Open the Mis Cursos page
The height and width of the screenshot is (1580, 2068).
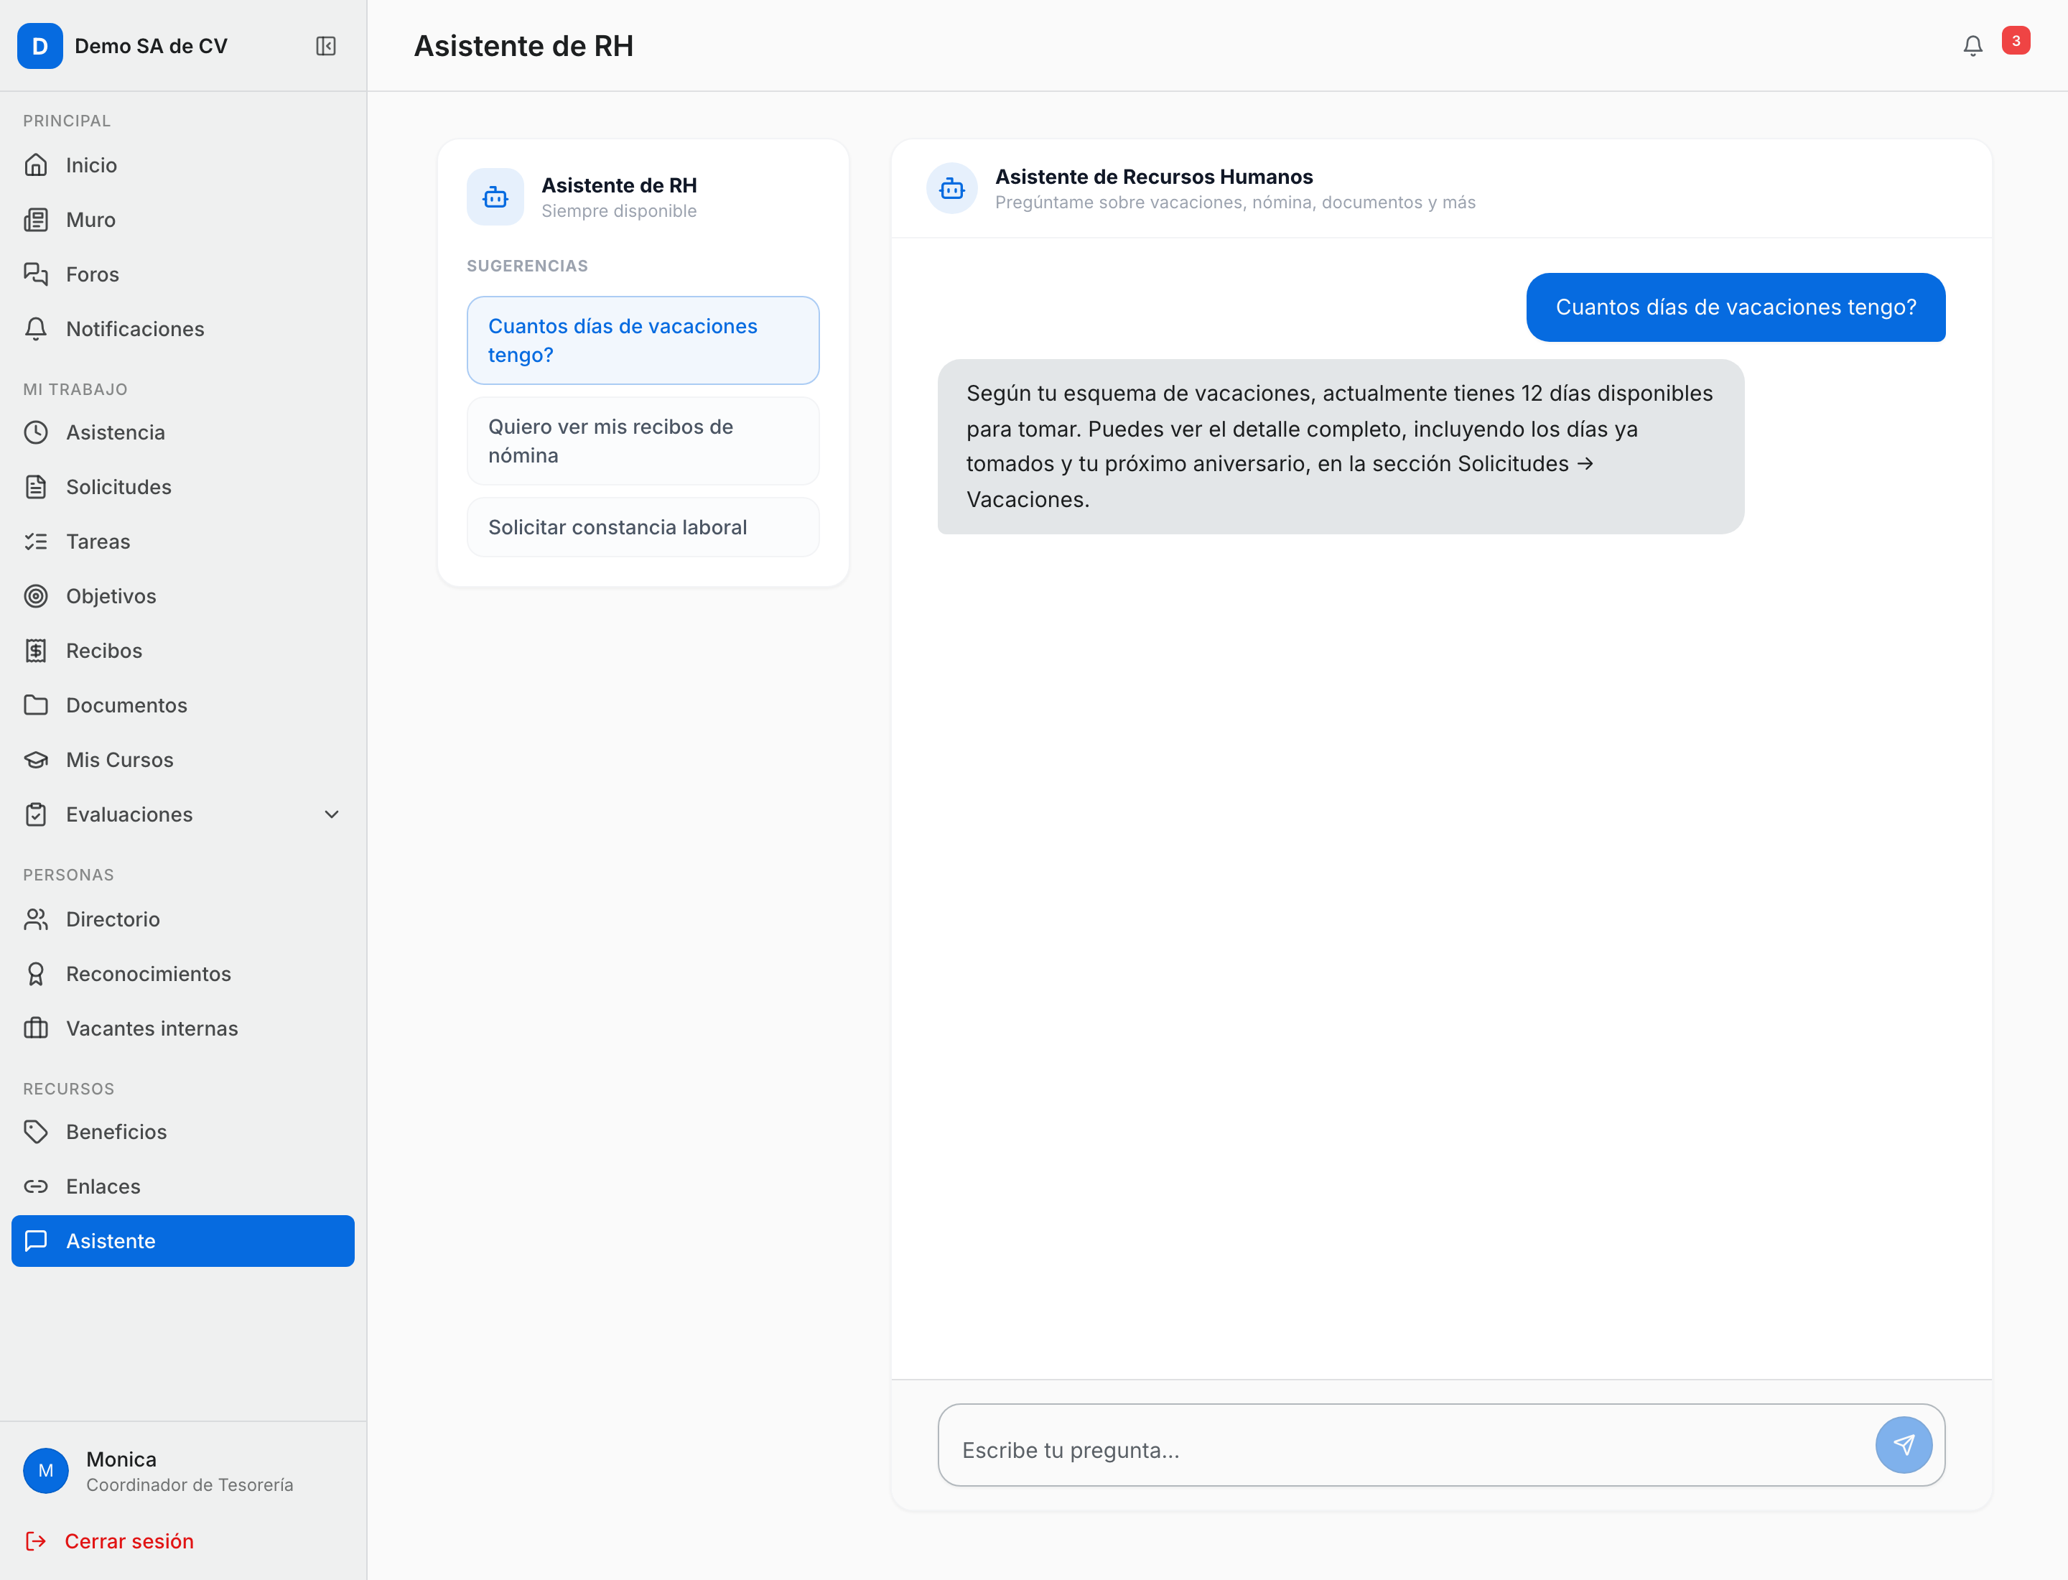(182, 759)
